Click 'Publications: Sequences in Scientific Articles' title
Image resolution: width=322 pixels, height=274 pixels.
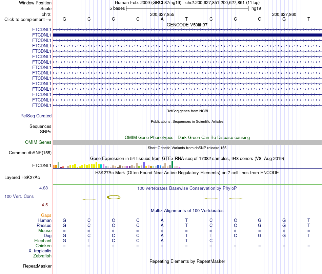pyautogui.click(x=187, y=121)
